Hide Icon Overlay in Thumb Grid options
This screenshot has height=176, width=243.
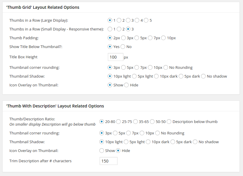tap(126, 85)
